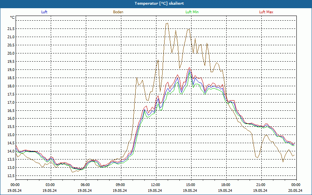The width and height of the screenshot is (312, 195).
Task: Click the "Temperatur [°C] skaliert" chart title
Action: coord(156,3)
